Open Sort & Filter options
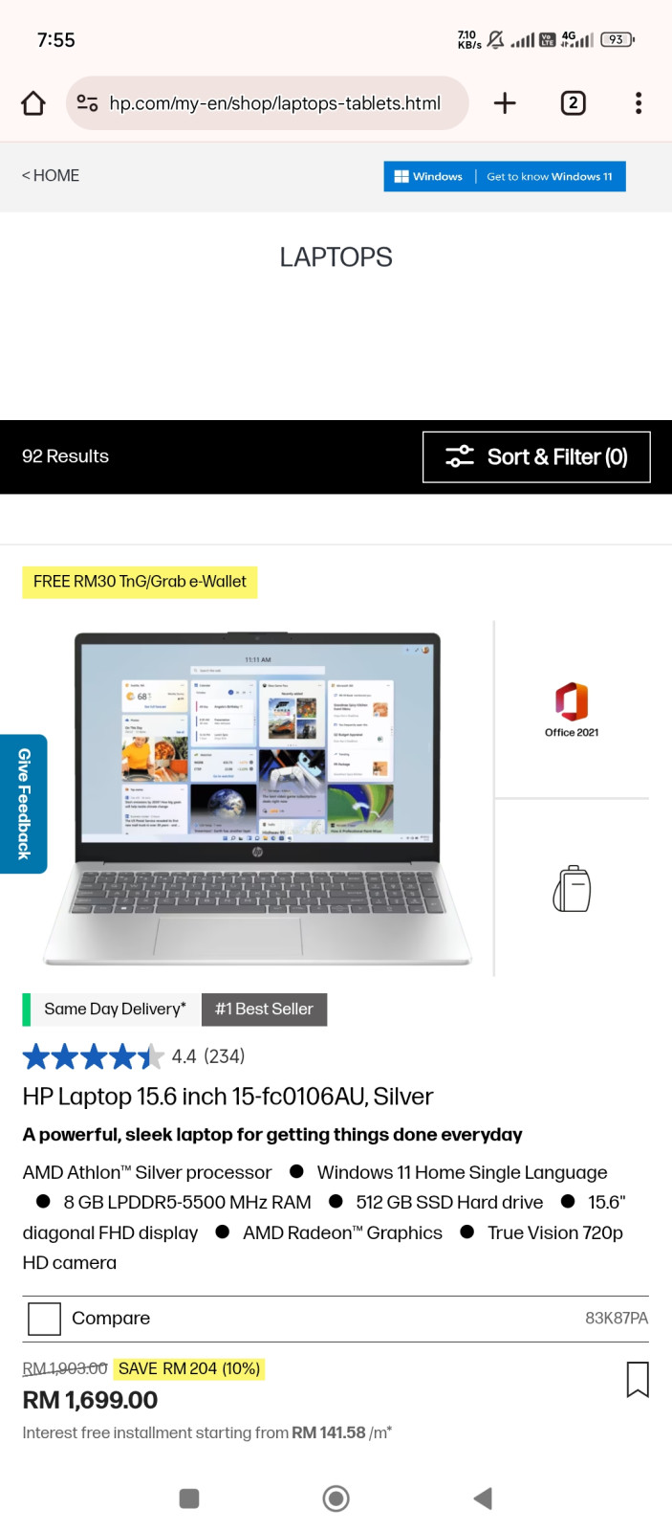This screenshot has height=1531, width=672. (536, 457)
